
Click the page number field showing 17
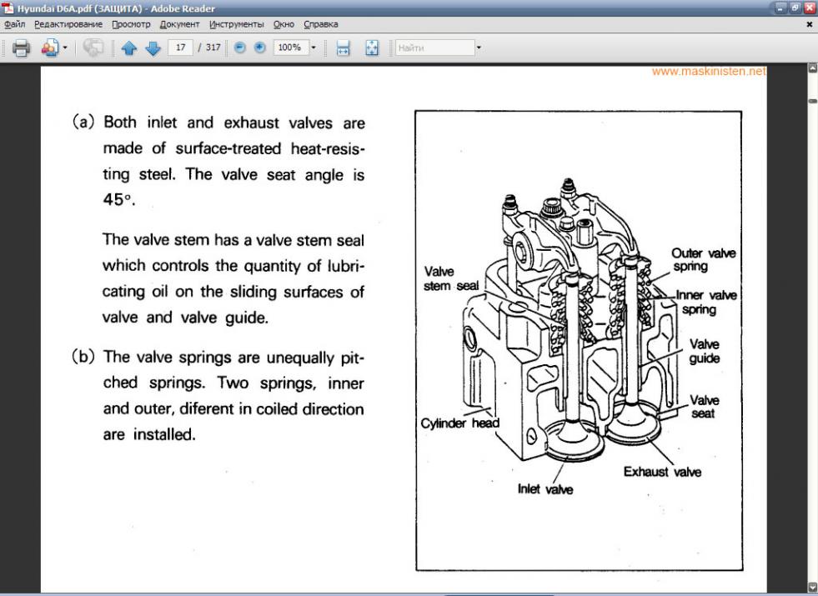180,48
